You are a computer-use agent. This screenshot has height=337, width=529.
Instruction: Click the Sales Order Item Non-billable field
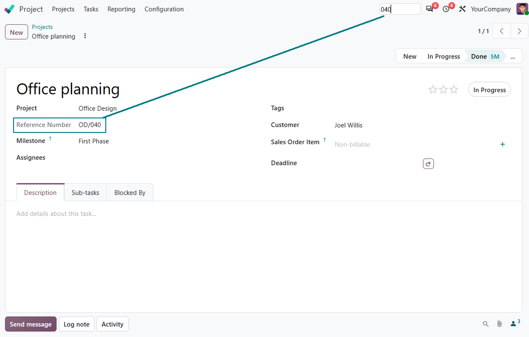pos(352,144)
